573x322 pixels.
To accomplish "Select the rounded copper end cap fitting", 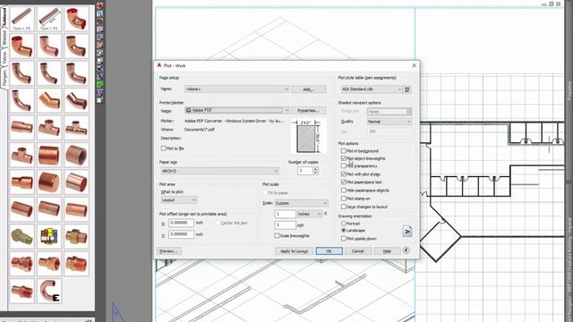I will pyautogui.click(x=49, y=182).
